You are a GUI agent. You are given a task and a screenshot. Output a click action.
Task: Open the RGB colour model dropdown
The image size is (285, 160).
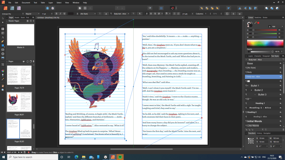277,26
